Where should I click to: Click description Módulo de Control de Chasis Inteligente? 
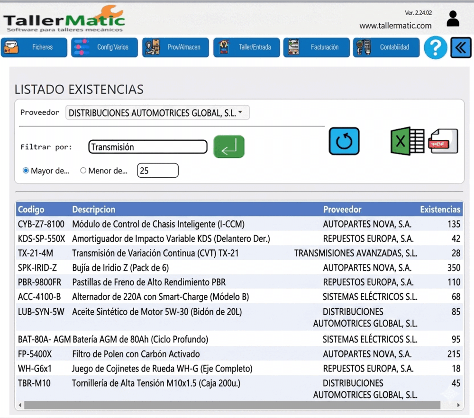pyautogui.click(x=158, y=224)
